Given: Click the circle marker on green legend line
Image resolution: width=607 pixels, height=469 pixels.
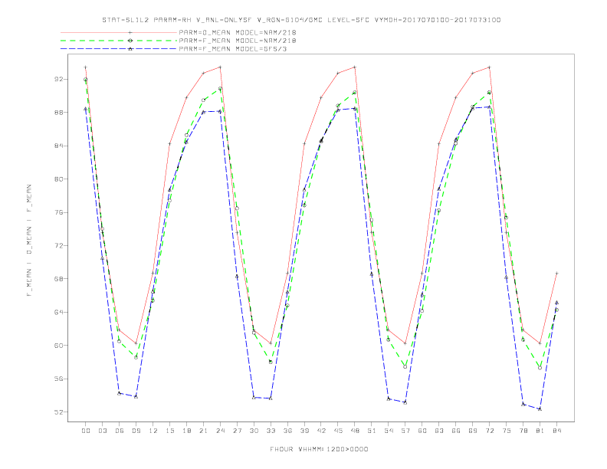Looking at the screenshot, I should (x=130, y=41).
